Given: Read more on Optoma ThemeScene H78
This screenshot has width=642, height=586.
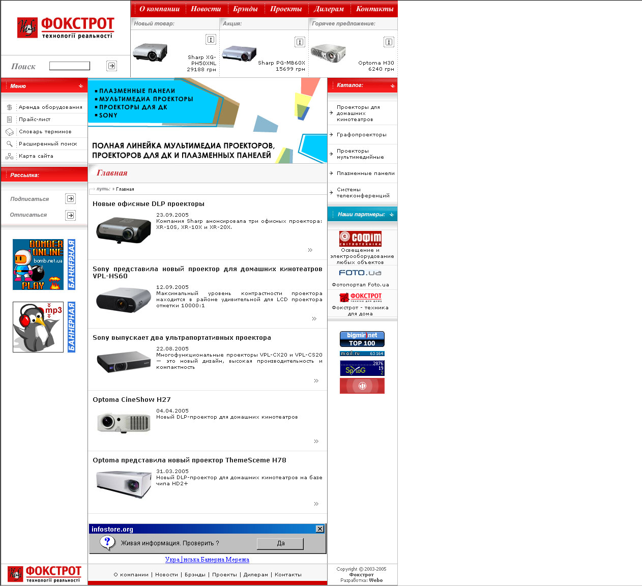Looking at the screenshot, I should tap(316, 504).
